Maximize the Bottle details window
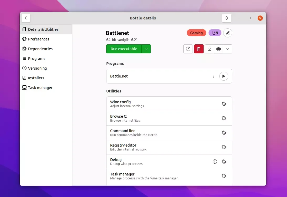Image resolution: width=287 pixels, height=197 pixels. (250, 18)
